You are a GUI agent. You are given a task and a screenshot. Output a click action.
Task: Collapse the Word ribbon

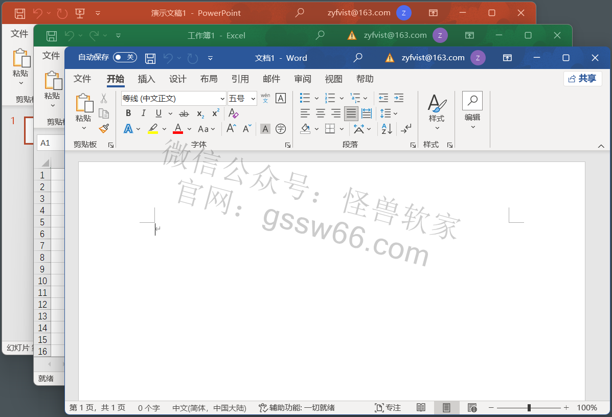pos(601,146)
